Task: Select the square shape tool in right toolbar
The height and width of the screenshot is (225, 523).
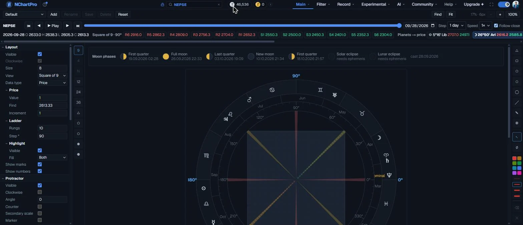Action: point(517,61)
